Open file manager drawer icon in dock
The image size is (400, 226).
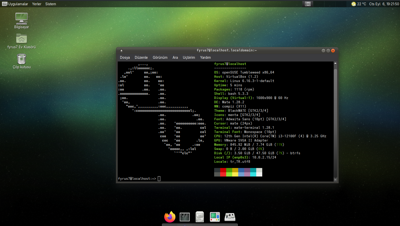coord(200,217)
